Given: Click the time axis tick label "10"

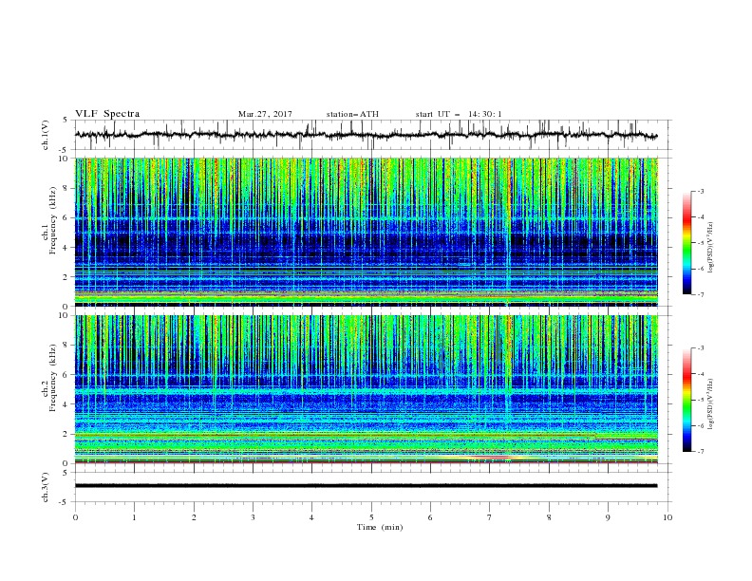Looking at the screenshot, I should coord(667,517).
